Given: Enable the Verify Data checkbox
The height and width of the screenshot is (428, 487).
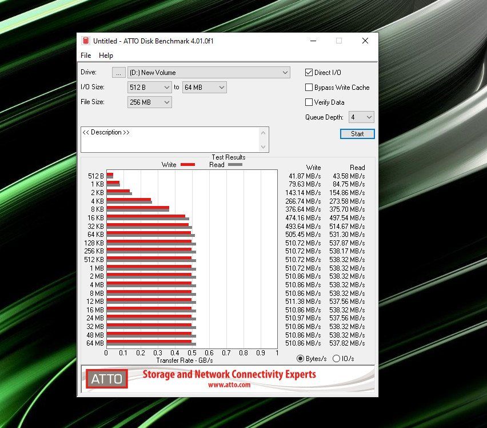Looking at the screenshot, I should point(309,102).
